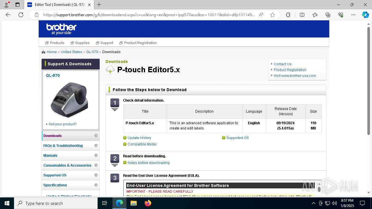Visit www.brother-usa.com link
The width and height of the screenshot is (372, 209).
tap(295, 76)
